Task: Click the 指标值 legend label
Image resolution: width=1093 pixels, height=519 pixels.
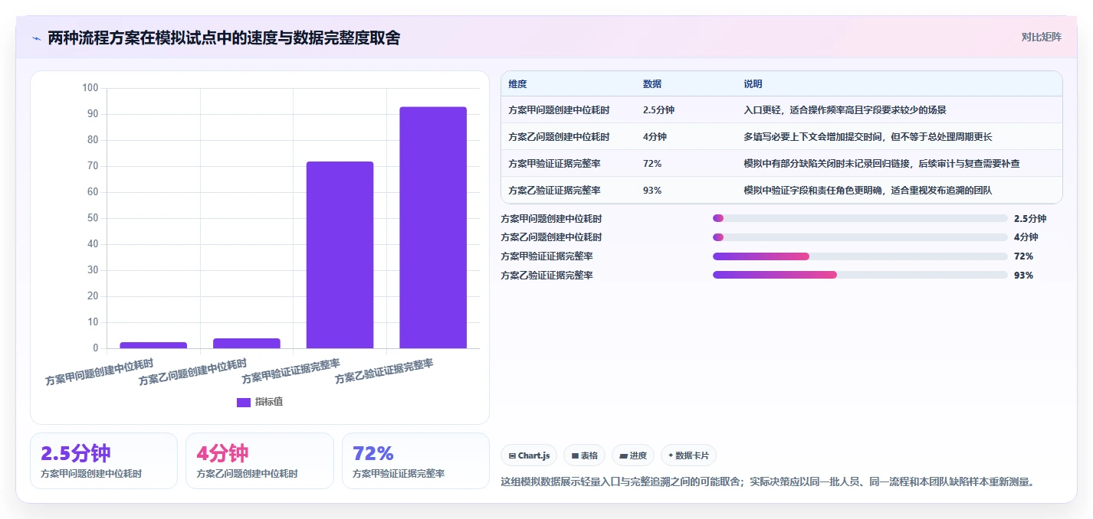Action: [269, 402]
